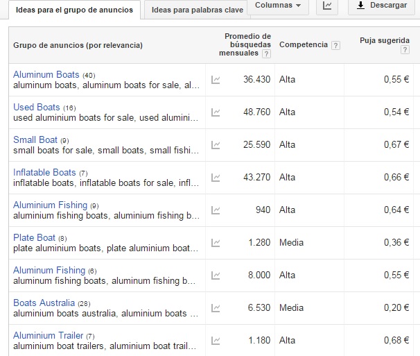Image resolution: width=420 pixels, height=356 pixels.
Task: Show trend chart for Used Boats row
Action: tap(216, 112)
